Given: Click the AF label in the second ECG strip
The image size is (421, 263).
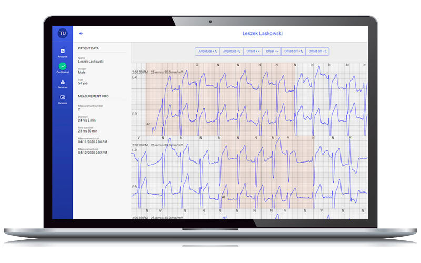Looking at the screenshot, I should [x=224, y=197].
